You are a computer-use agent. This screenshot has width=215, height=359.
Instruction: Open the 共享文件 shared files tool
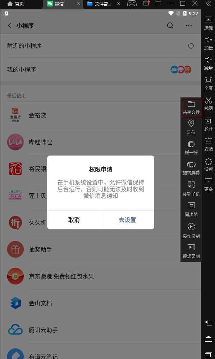191,108
